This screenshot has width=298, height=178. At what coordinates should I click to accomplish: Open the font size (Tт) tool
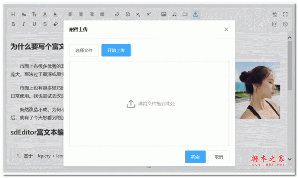(34, 14)
